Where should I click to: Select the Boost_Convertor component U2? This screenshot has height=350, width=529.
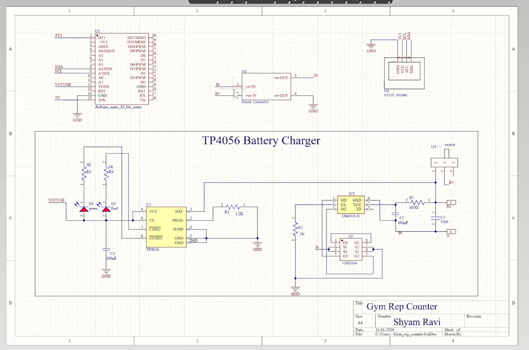pyautogui.click(x=266, y=86)
